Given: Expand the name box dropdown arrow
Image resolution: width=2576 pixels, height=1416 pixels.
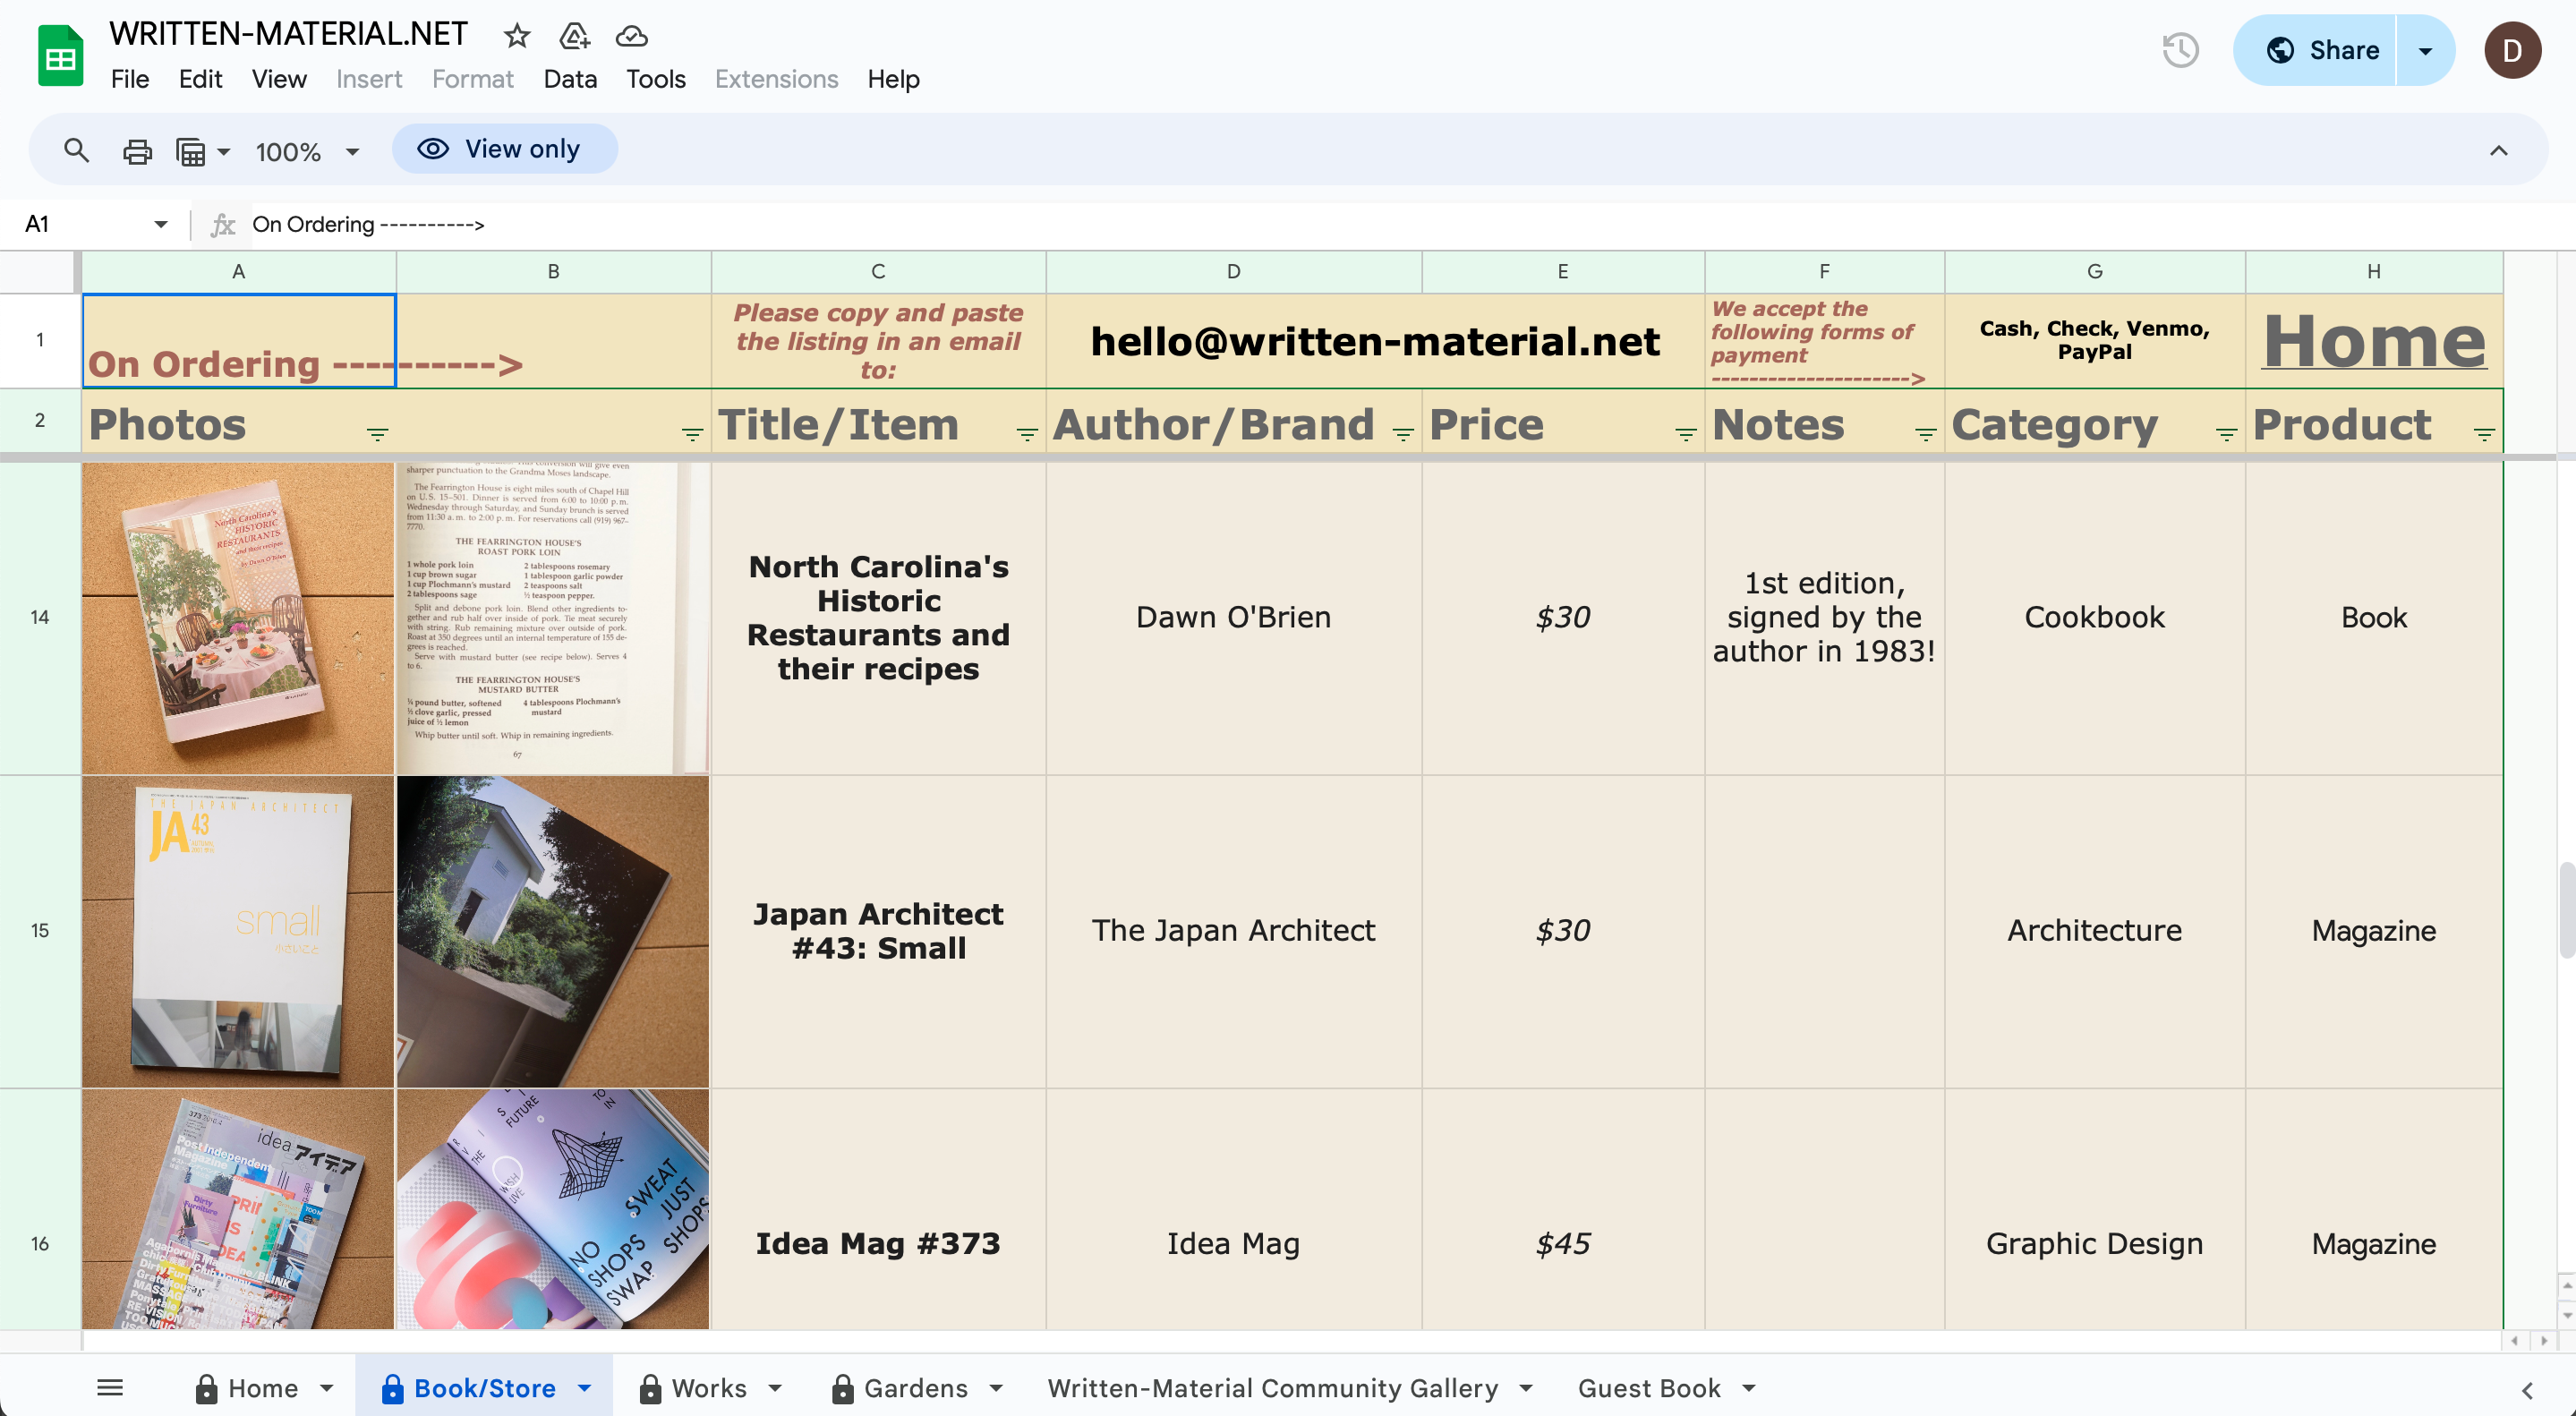Looking at the screenshot, I should [x=160, y=224].
